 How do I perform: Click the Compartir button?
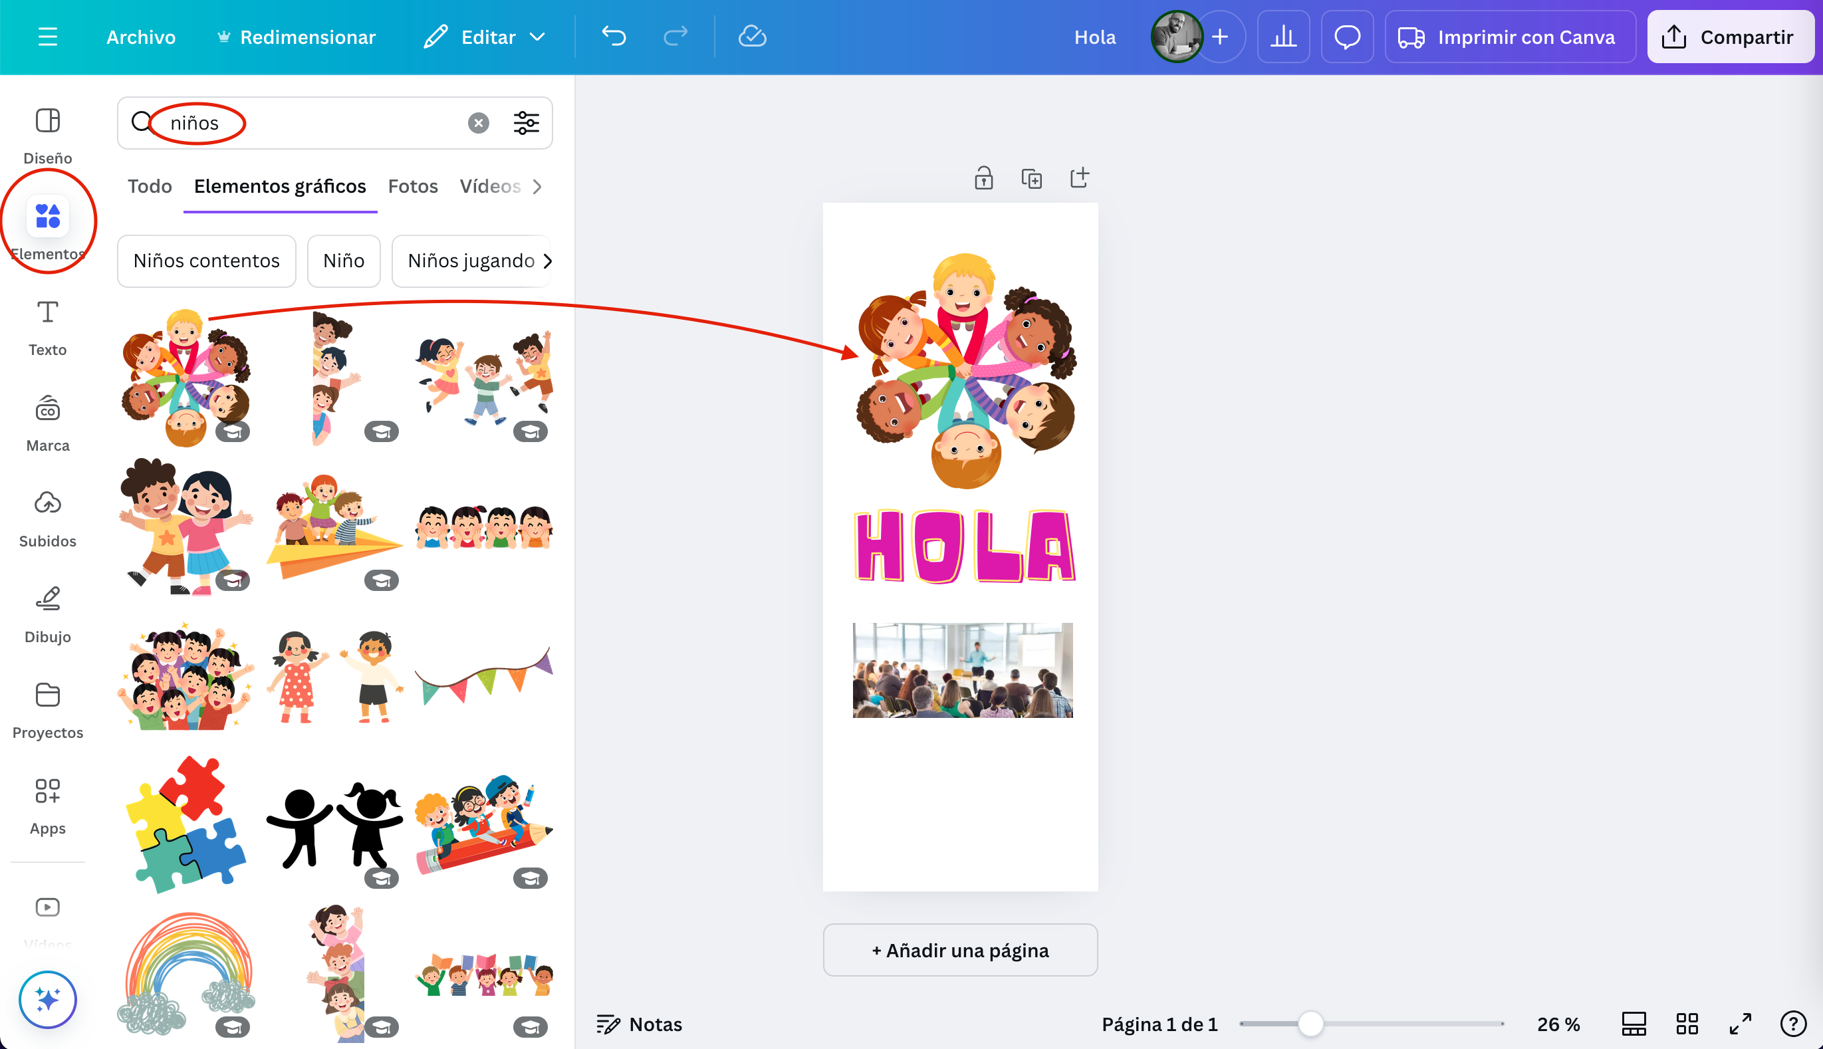coord(1729,37)
